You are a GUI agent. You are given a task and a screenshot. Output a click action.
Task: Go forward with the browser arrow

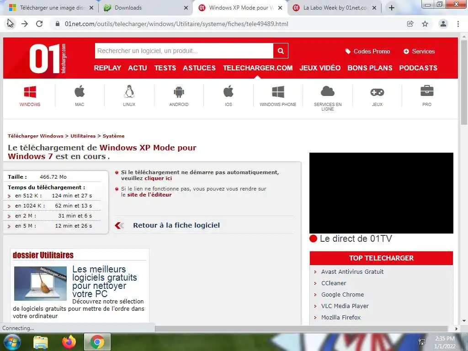(x=25, y=24)
